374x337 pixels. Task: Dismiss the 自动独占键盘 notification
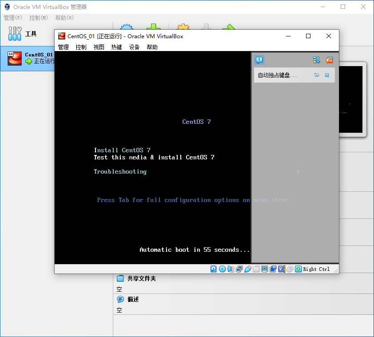pyautogui.click(x=327, y=75)
